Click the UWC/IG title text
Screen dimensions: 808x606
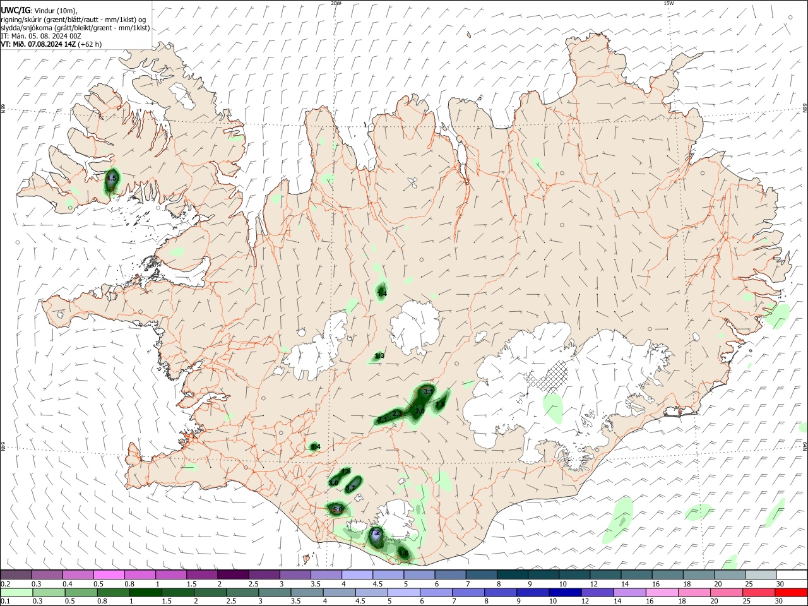[x=15, y=9]
